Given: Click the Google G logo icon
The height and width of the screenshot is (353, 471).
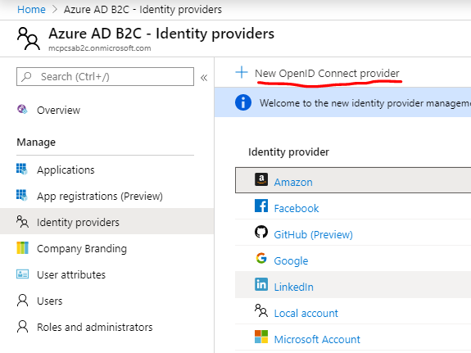Looking at the screenshot, I should click(x=261, y=258).
